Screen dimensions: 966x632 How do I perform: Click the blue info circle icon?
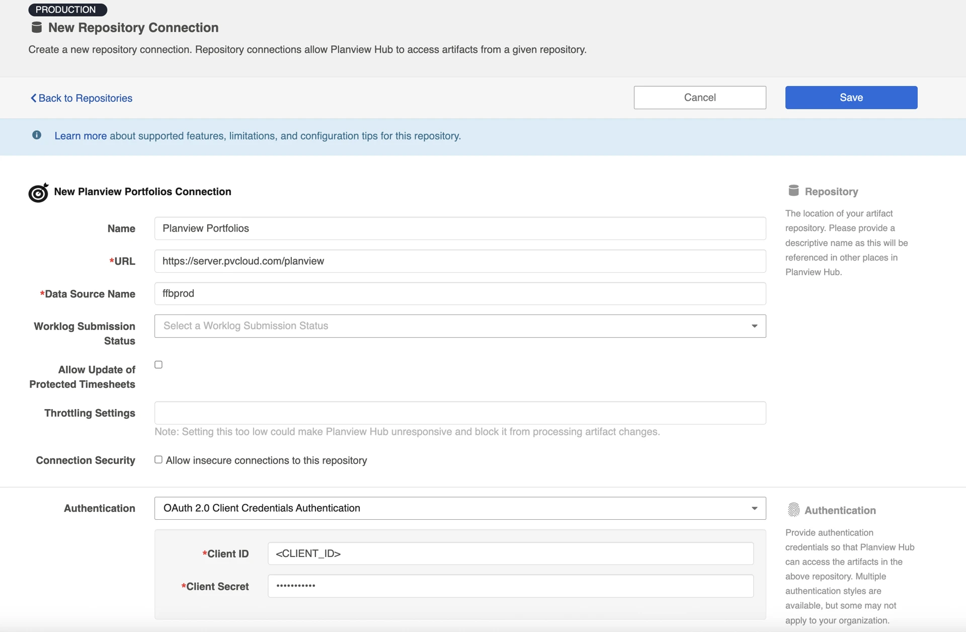tap(37, 135)
